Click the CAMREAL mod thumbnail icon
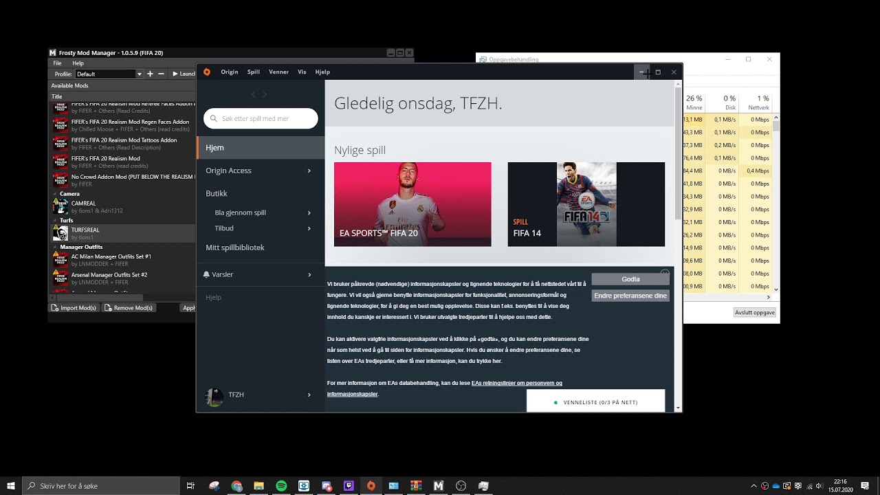The image size is (880, 495). click(60, 206)
